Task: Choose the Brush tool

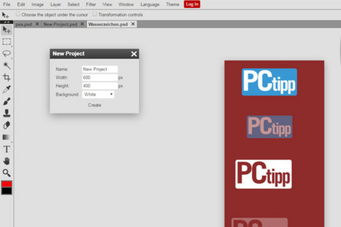Action: 6,101
